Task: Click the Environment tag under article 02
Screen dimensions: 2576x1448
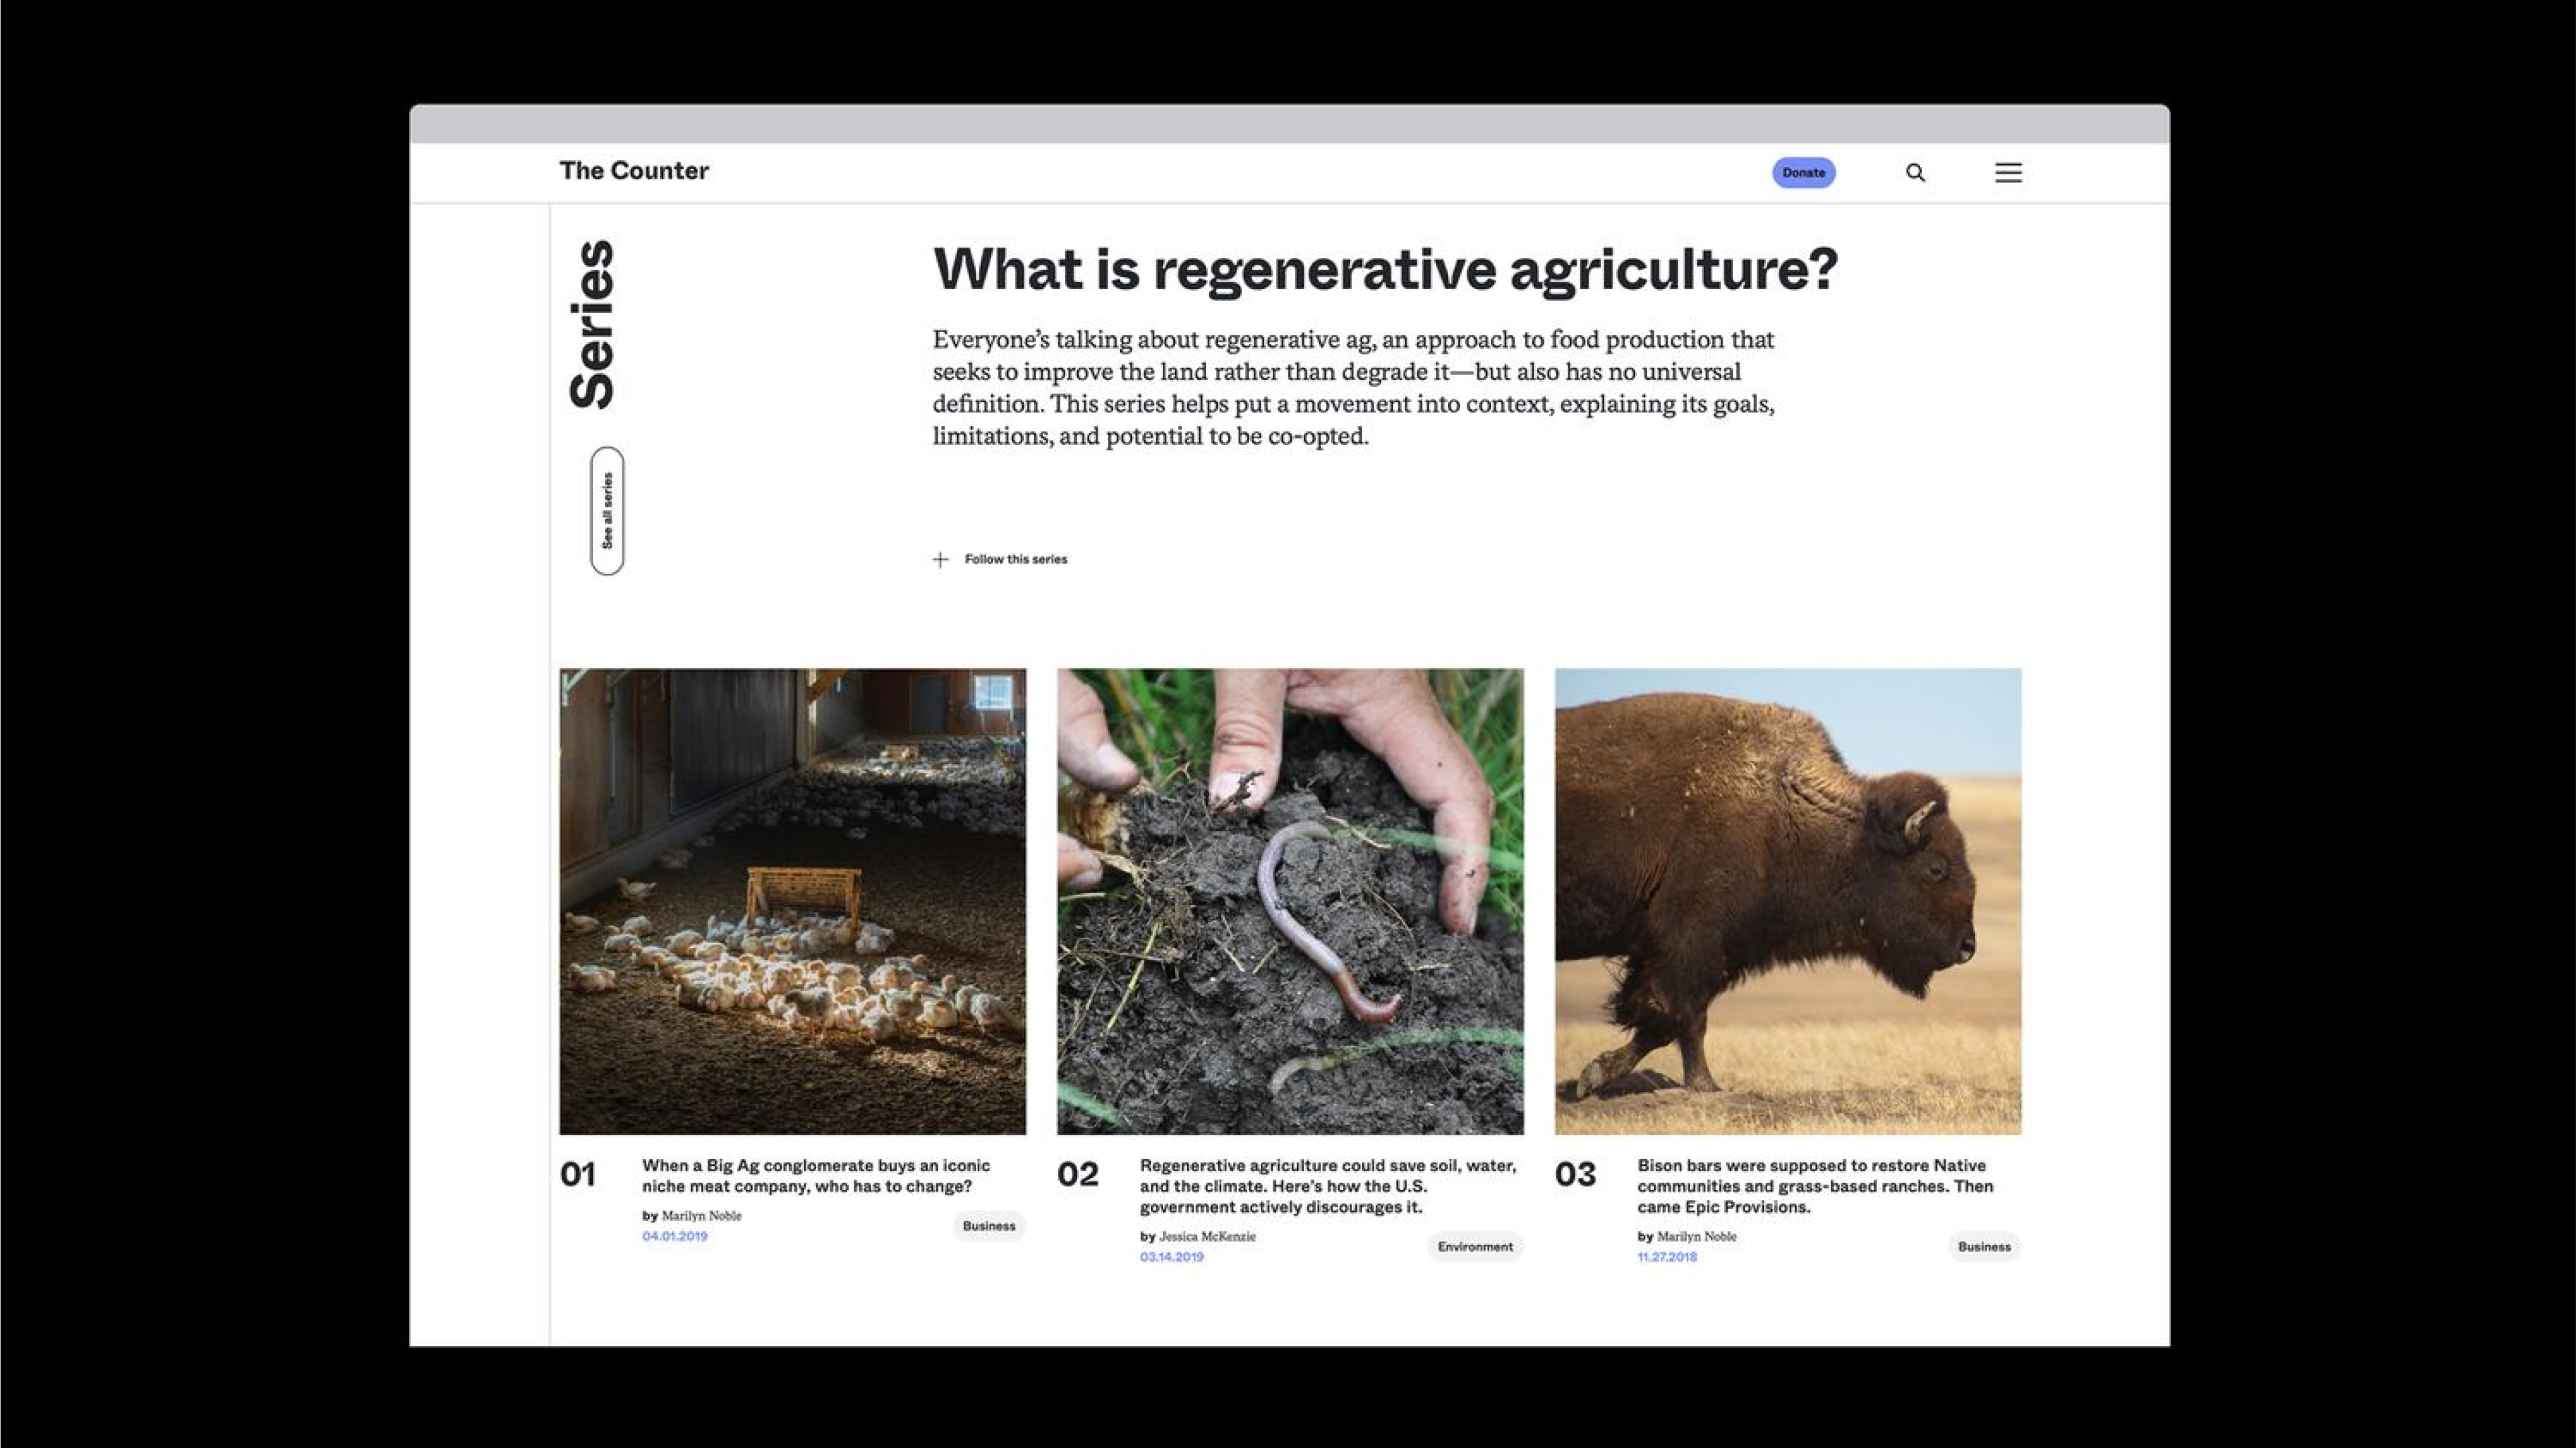Action: (1474, 1247)
